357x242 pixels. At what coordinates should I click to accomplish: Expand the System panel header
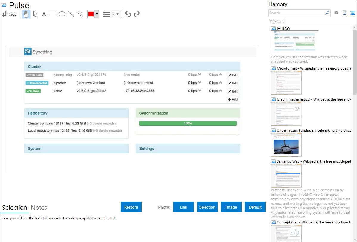pyautogui.click(x=76, y=149)
